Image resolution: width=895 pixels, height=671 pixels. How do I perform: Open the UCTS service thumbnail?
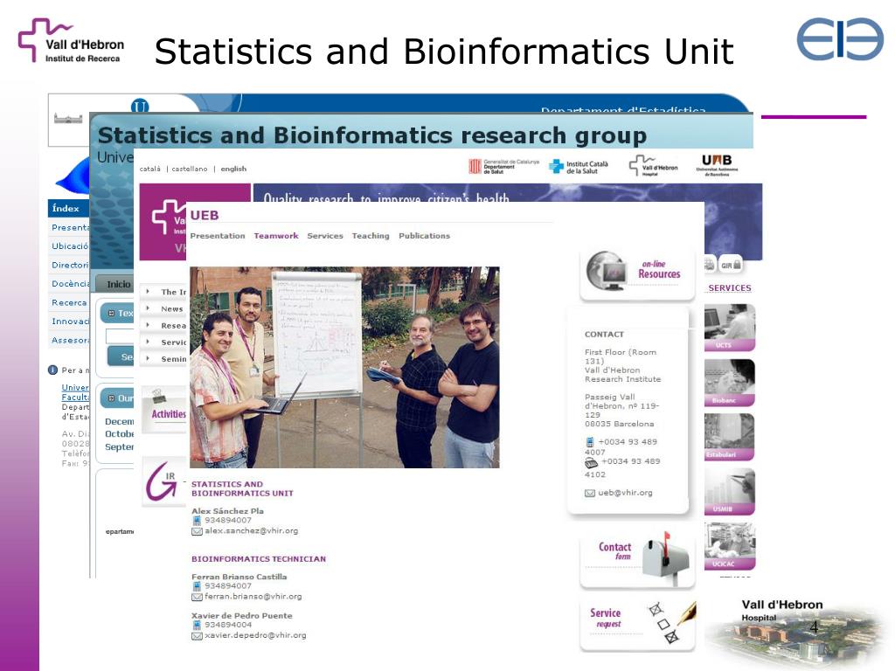coord(730,328)
